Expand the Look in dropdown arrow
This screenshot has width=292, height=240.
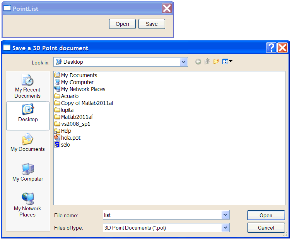183,62
